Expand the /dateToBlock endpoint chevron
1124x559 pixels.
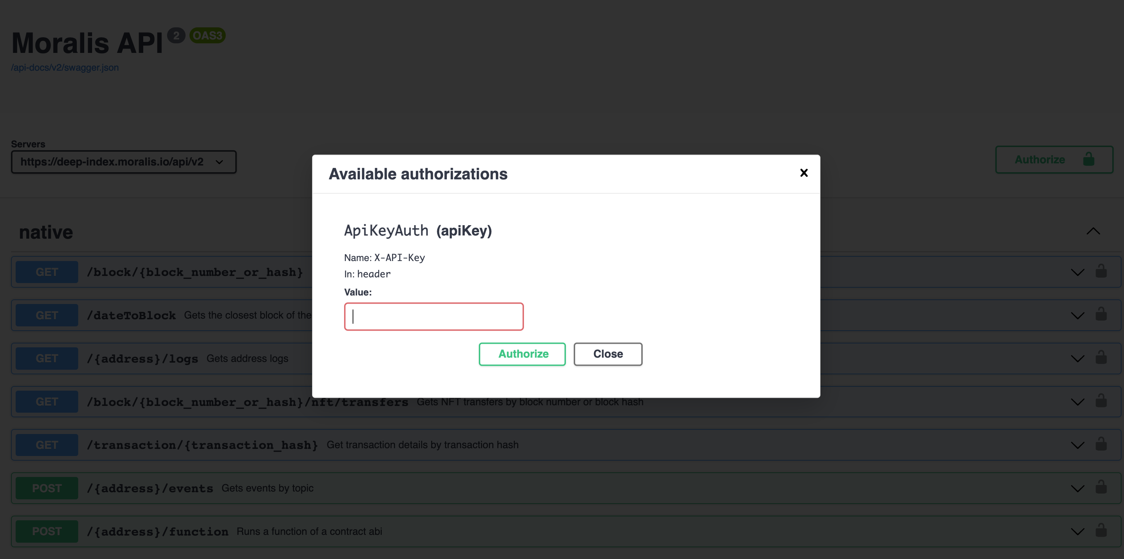[x=1077, y=316]
